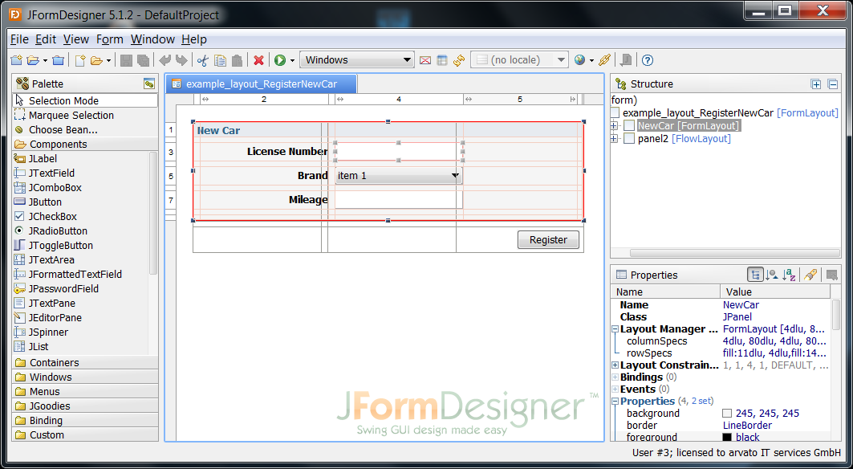
Task: Click the Save All toolbar icon
Action: click(x=143, y=60)
